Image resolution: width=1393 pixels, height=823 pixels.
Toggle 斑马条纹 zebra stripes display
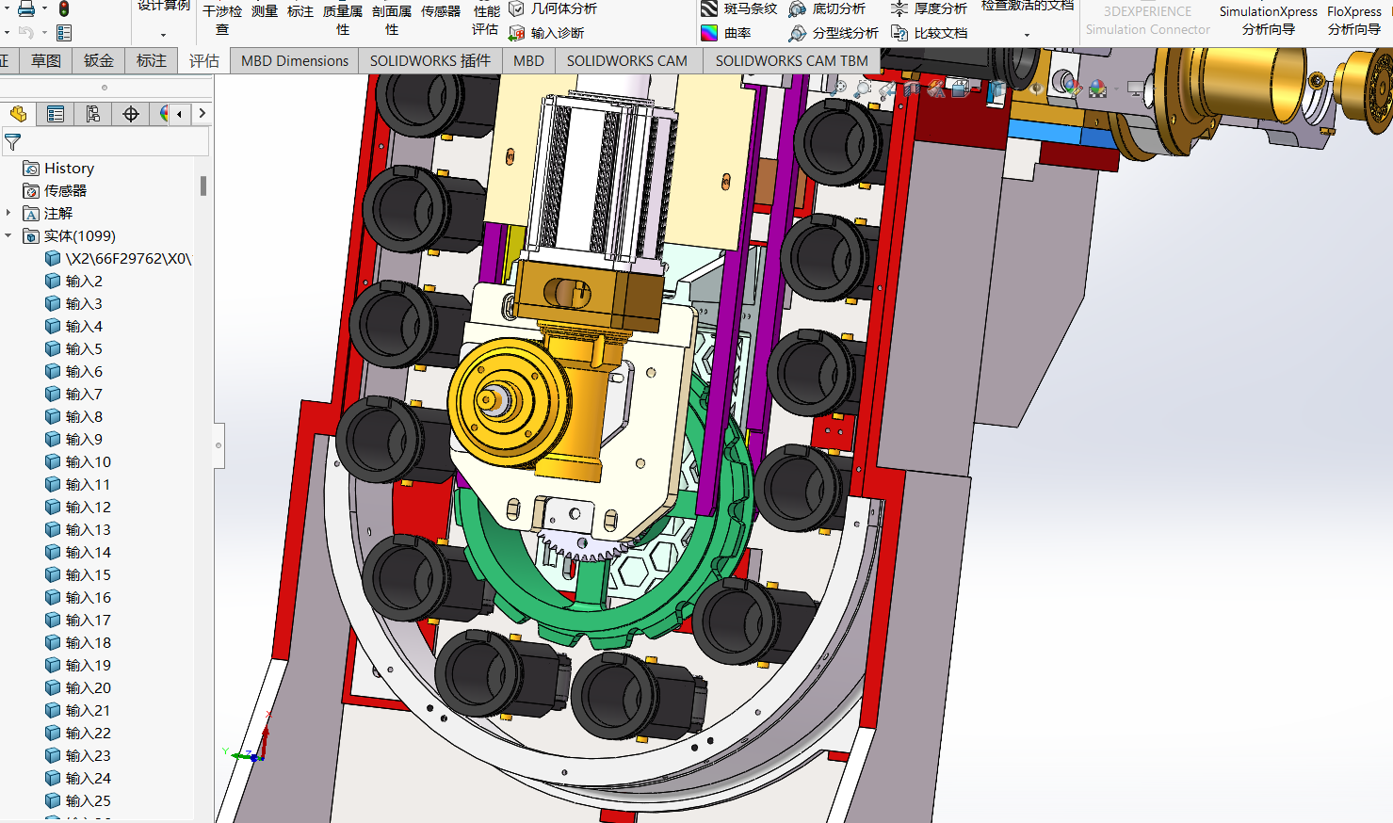(739, 8)
